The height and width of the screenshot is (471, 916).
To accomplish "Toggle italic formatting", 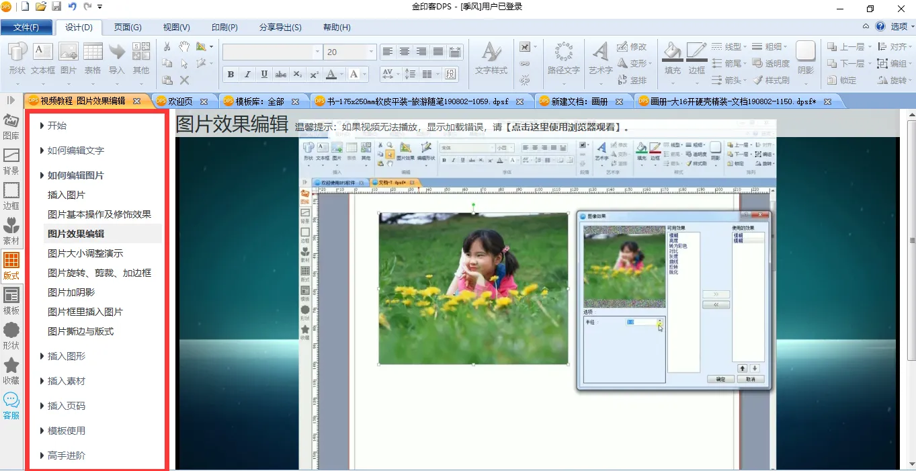I will [x=247, y=75].
